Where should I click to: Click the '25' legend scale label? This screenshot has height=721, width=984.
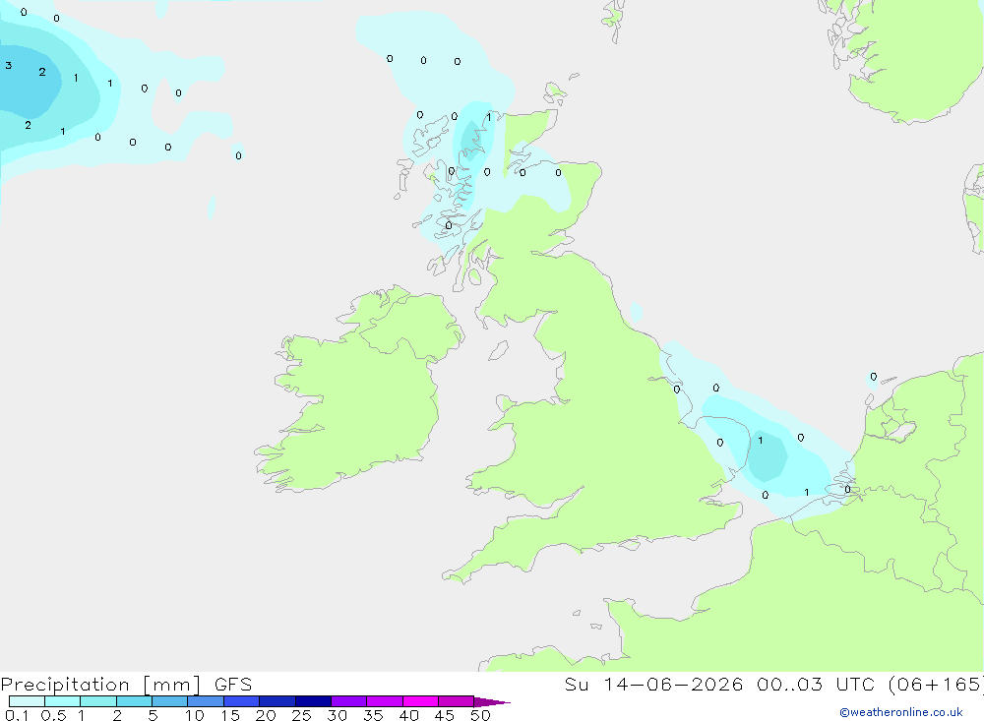[302, 715]
